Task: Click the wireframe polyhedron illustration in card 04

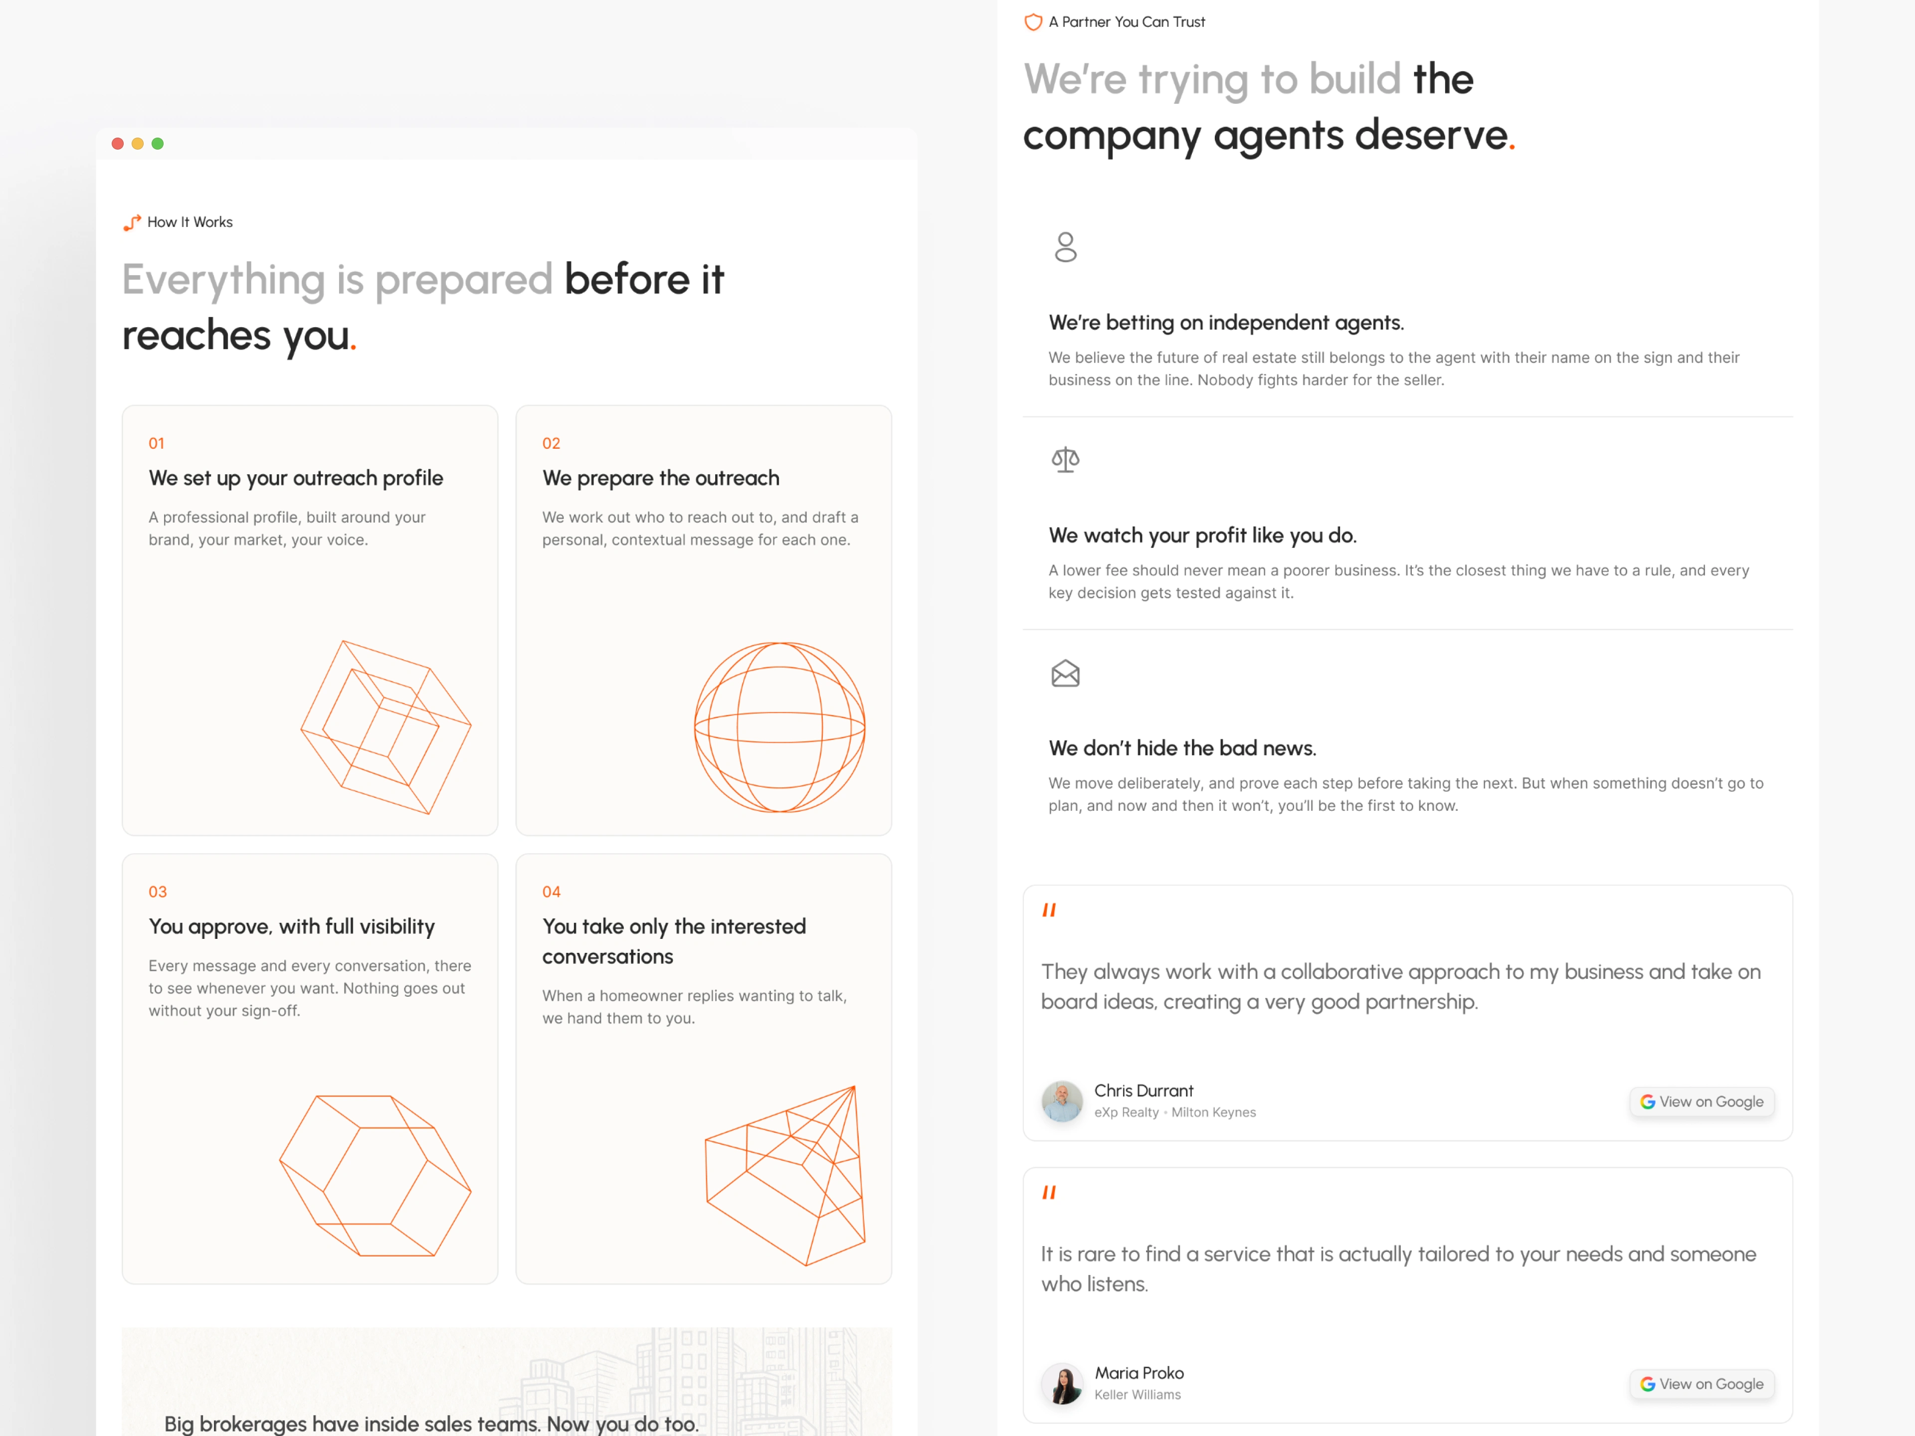Action: (785, 1175)
